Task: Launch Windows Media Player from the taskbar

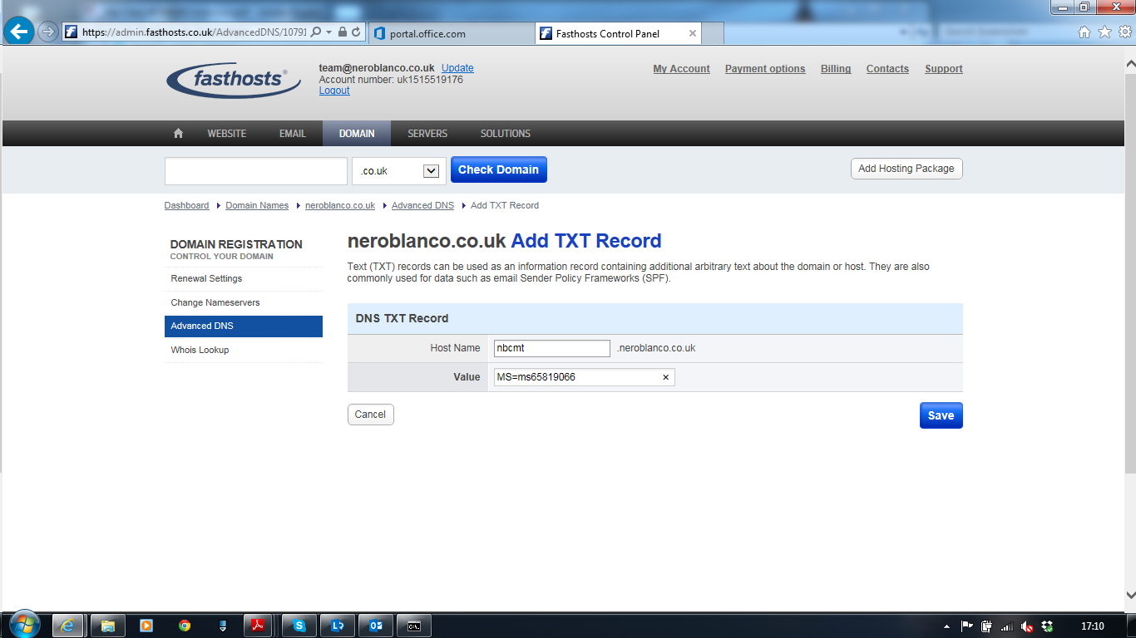Action: [x=146, y=626]
